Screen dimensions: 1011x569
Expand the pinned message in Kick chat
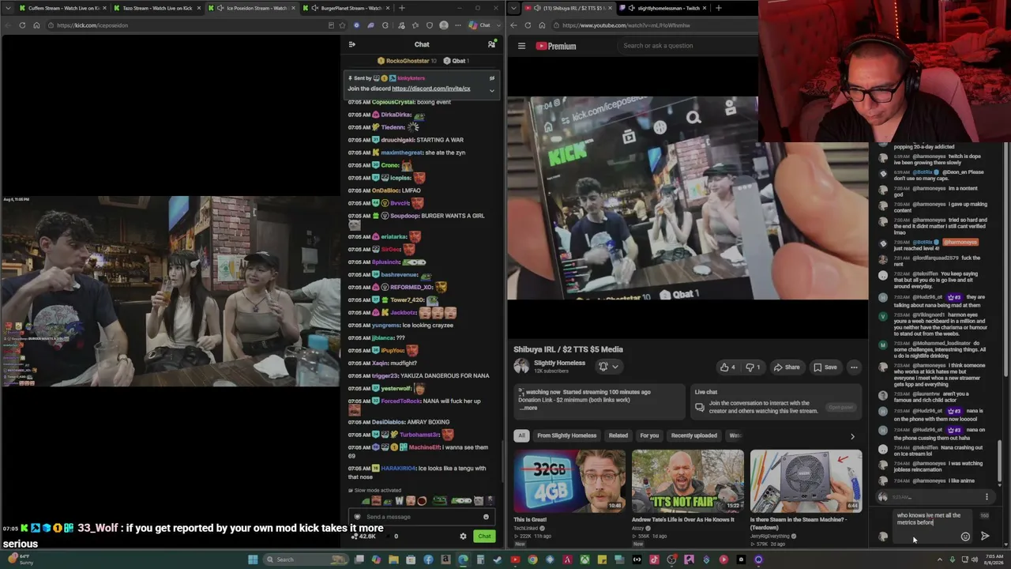coord(491,90)
